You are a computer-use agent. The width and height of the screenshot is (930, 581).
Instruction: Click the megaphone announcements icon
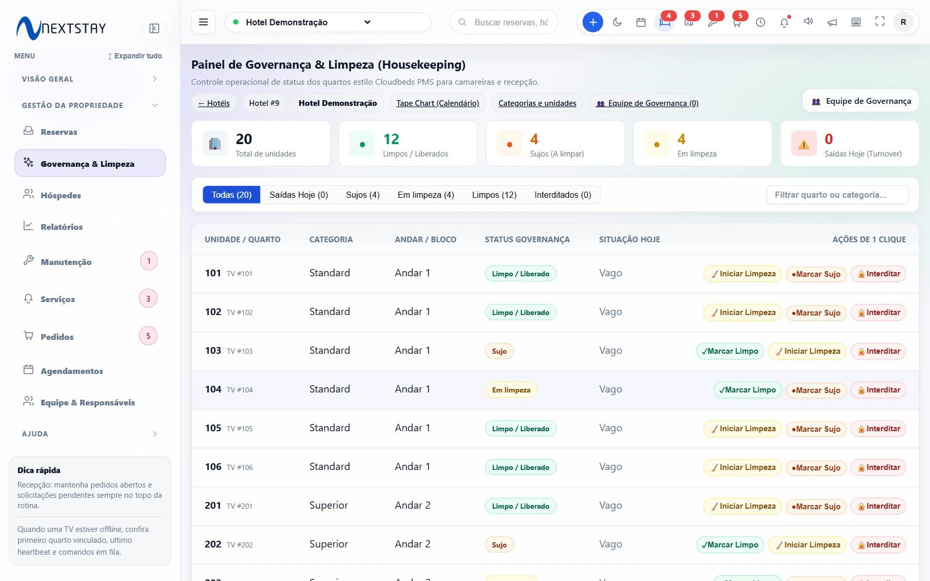pos(832,22)
